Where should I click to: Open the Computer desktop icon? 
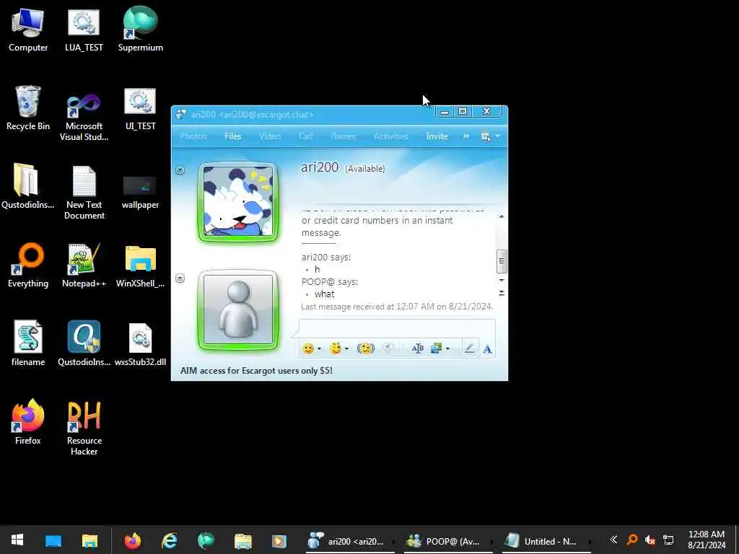[x=28, y=30]
